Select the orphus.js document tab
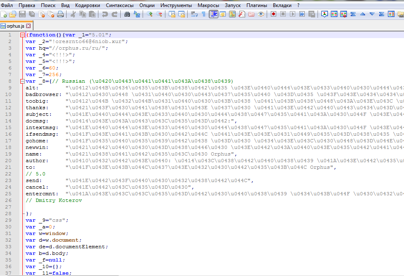 click(x=12, y=26)
